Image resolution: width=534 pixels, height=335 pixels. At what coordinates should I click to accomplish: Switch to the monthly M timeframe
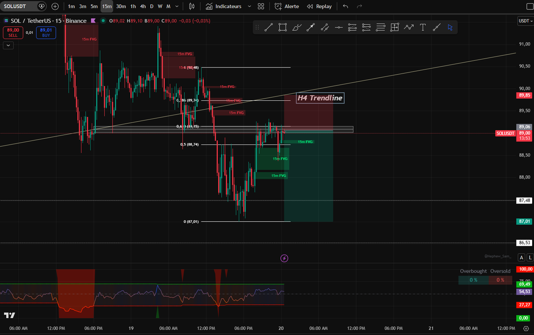pos(168,7)
